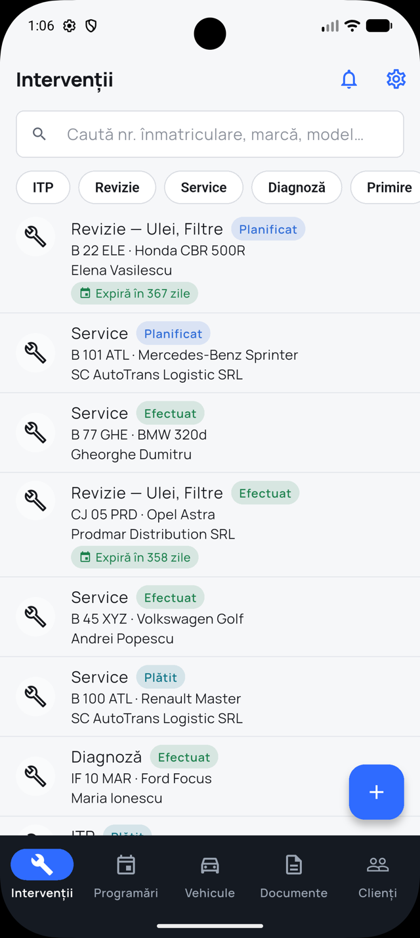Click the license plate search field
The height and width of the screenshot is (938, 420).
point(210,134)
